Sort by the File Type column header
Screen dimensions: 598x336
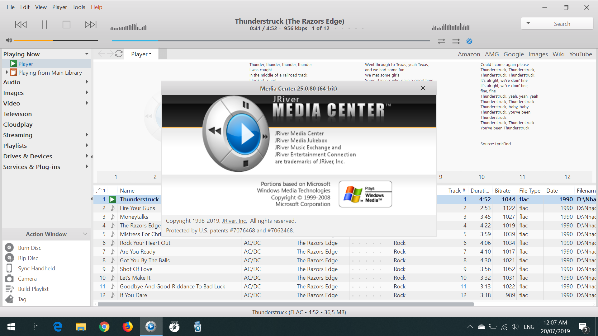point(530,190)
